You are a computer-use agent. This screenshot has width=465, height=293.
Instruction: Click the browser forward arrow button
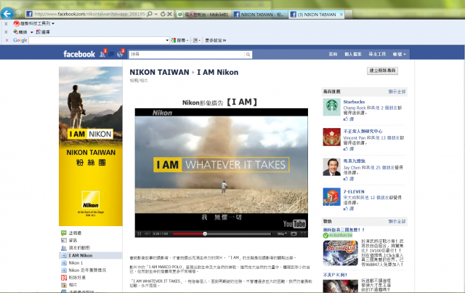pos(19,13)
